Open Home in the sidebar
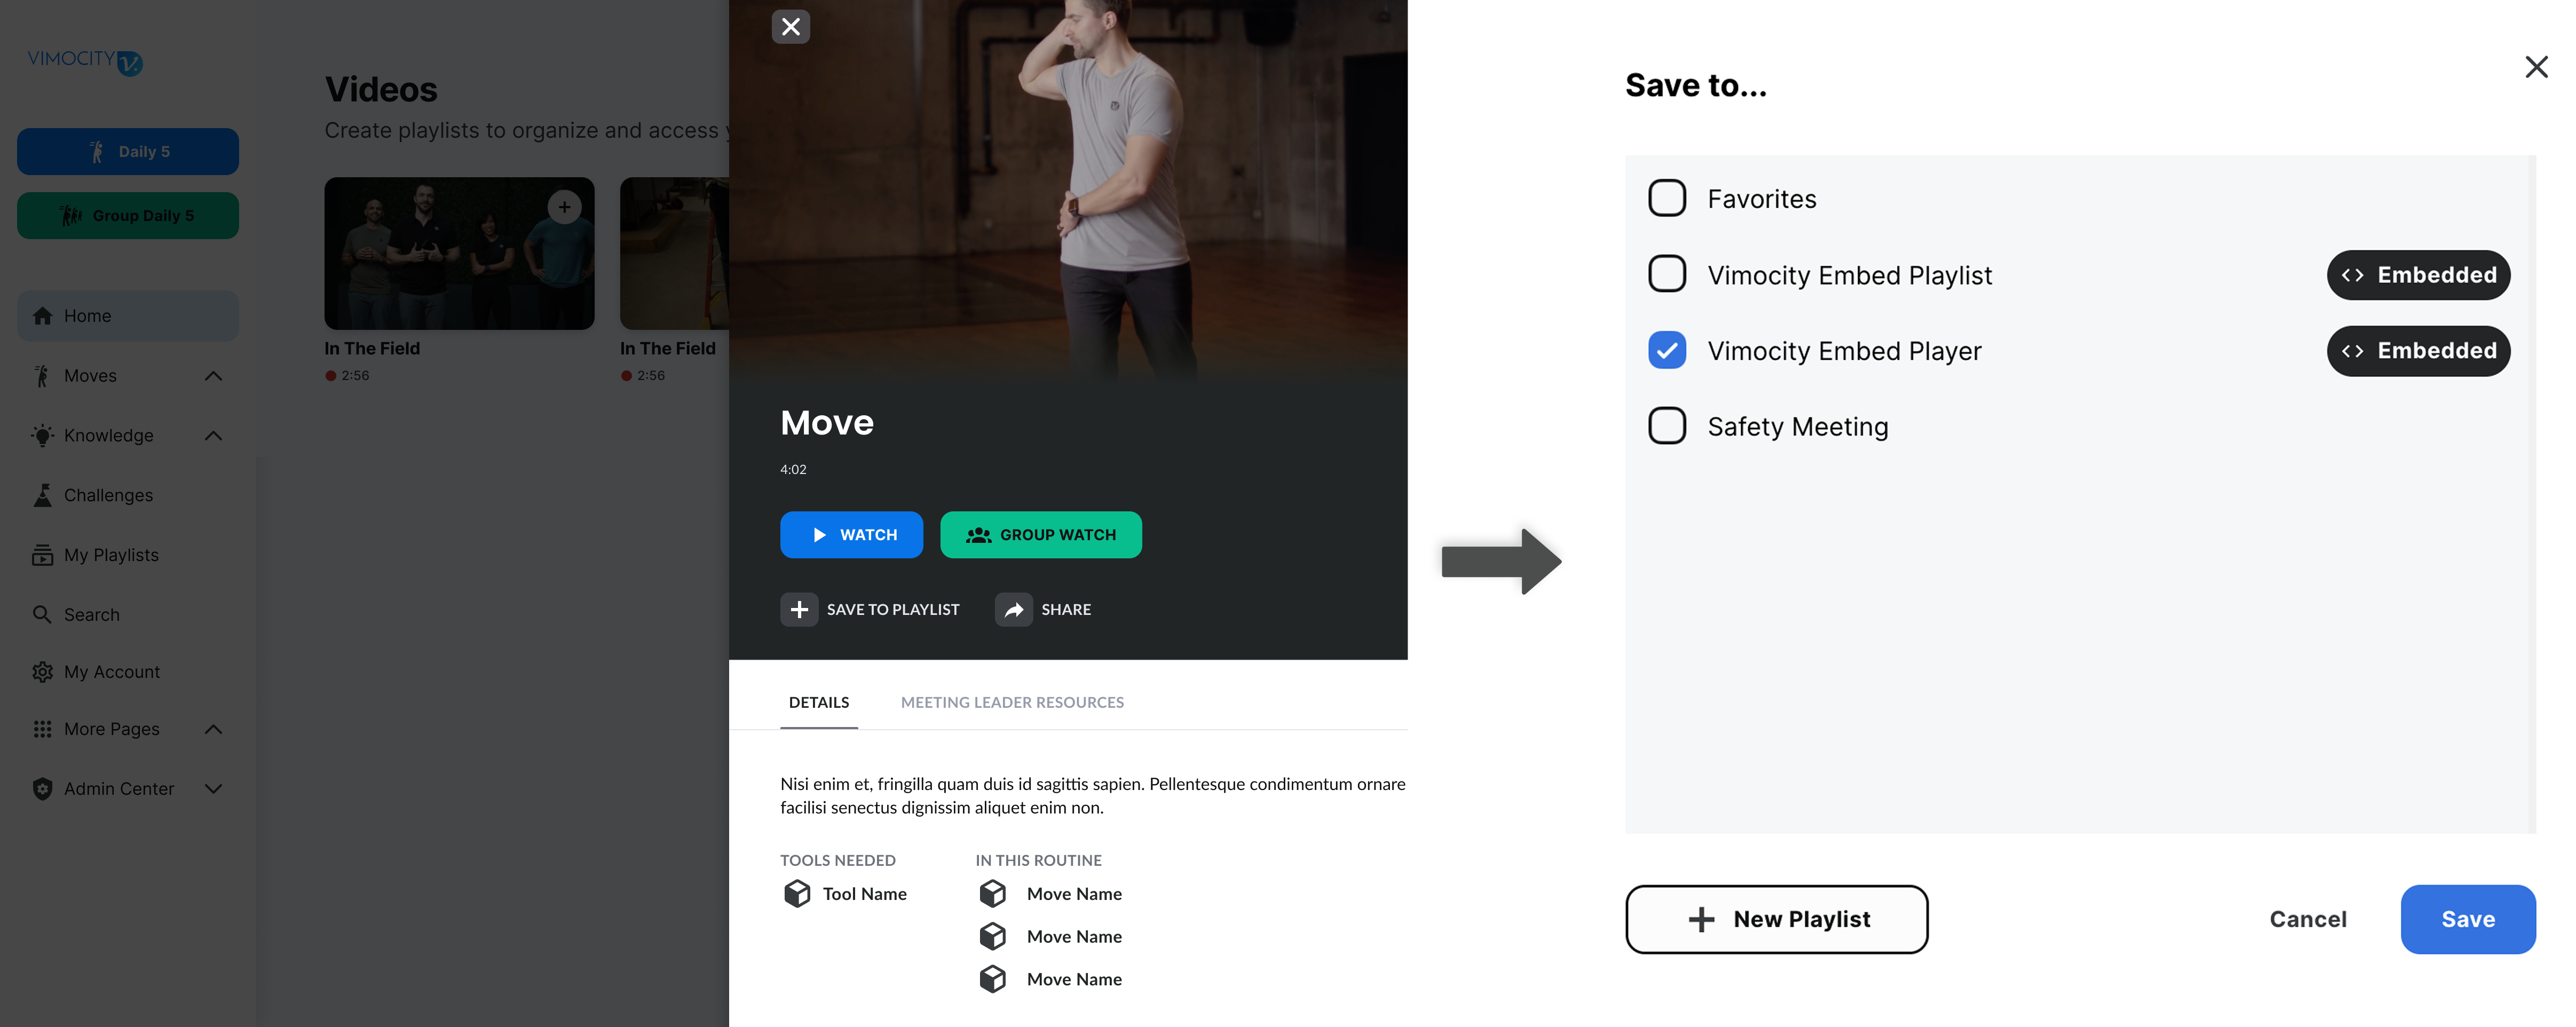The height and width of the screenshot is (1027, 2576). click(x=128, y=316)
